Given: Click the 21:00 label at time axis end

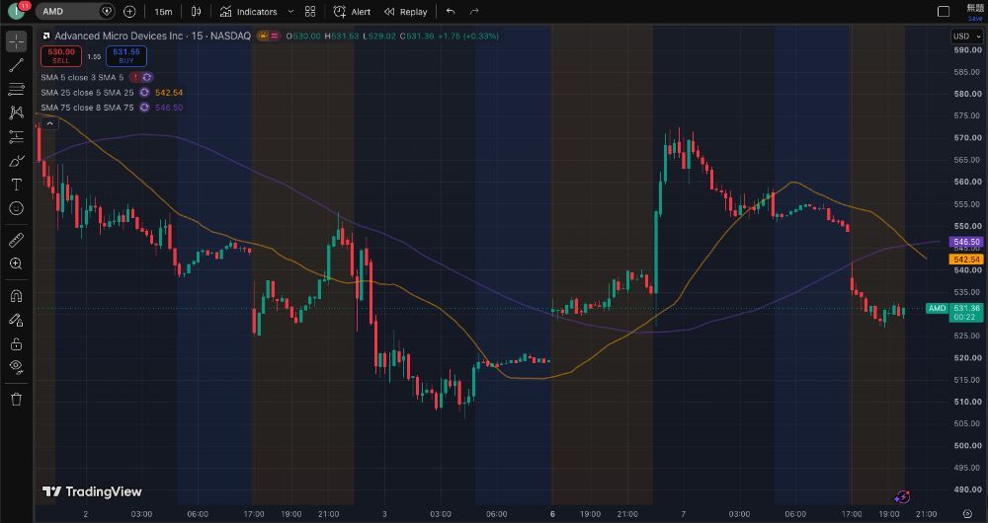Looking at the screenshot, I should click(927, 514).
